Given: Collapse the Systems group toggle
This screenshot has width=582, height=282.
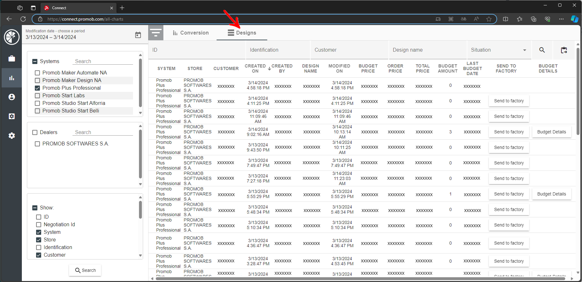Looking at the screenshot, I should (x=35, y=61).
